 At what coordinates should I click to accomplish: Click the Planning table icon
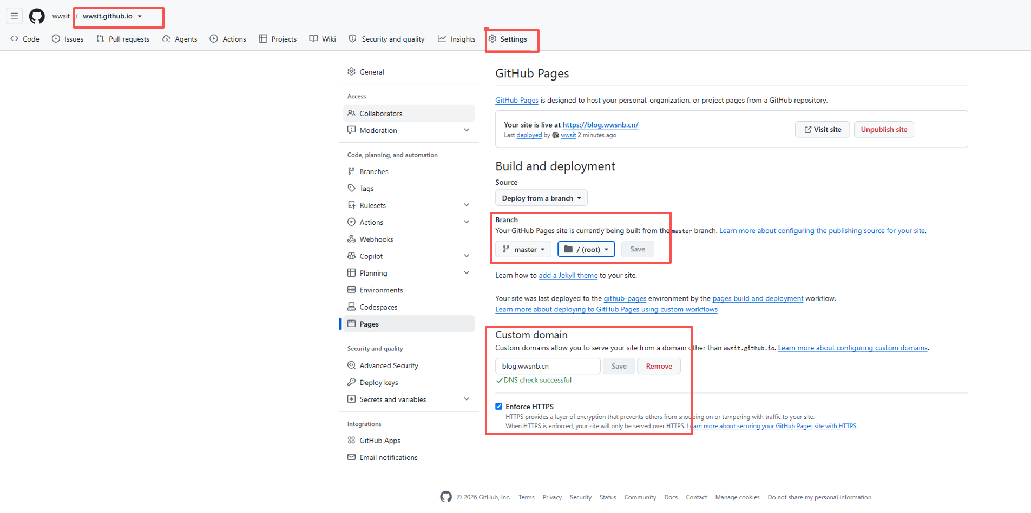[352, 272]
